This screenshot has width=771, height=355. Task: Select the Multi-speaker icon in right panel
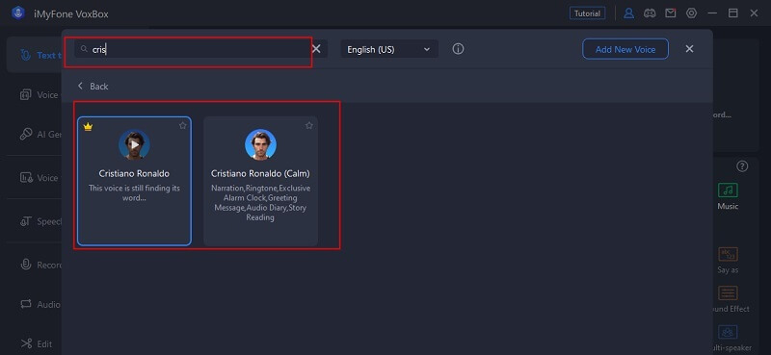click(x=728, y=333)
